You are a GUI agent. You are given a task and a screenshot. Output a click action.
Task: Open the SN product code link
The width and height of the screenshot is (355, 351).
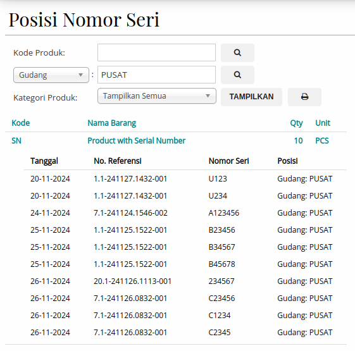pyautogui.click(x=16, y=140)
